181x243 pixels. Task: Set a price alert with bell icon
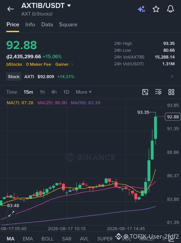click(x=170, y=9)
